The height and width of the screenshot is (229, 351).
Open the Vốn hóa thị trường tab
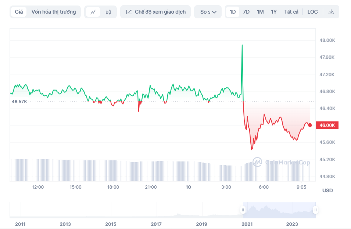point(54,12)
